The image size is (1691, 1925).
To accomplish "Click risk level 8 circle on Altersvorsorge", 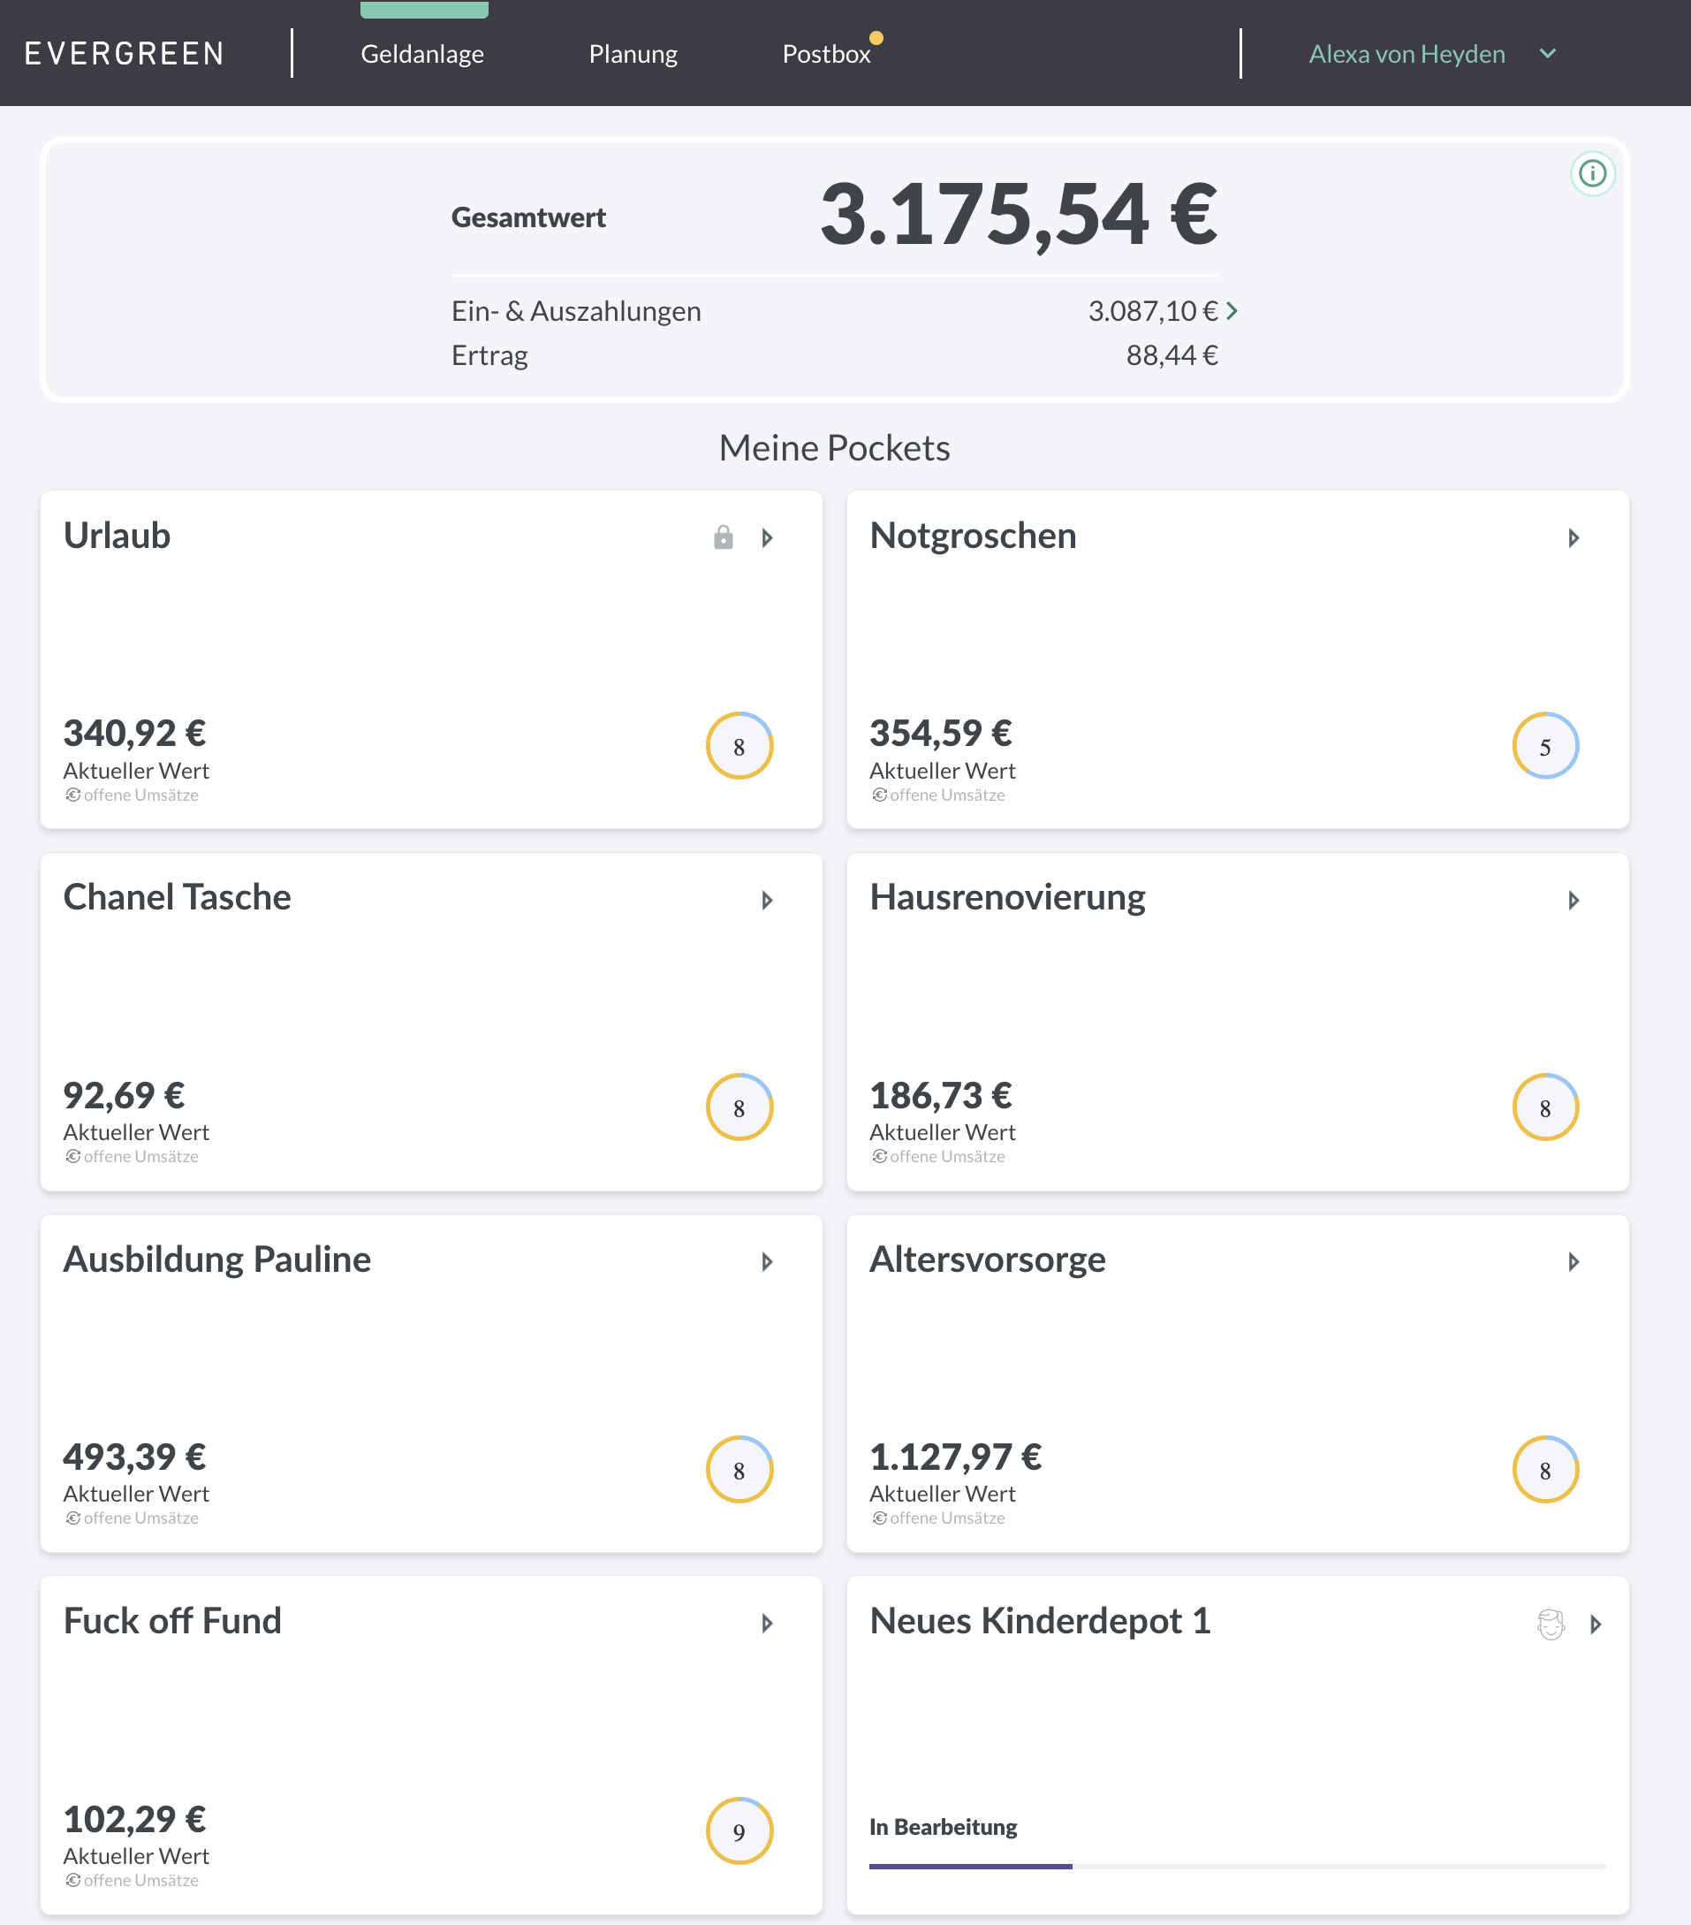I will [1544, 1469].
